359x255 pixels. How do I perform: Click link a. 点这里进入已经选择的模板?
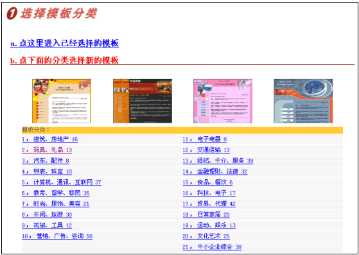coord(65,44)
